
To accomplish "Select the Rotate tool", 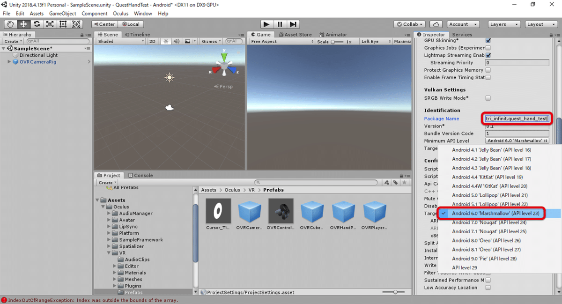I will coord(37,24).
